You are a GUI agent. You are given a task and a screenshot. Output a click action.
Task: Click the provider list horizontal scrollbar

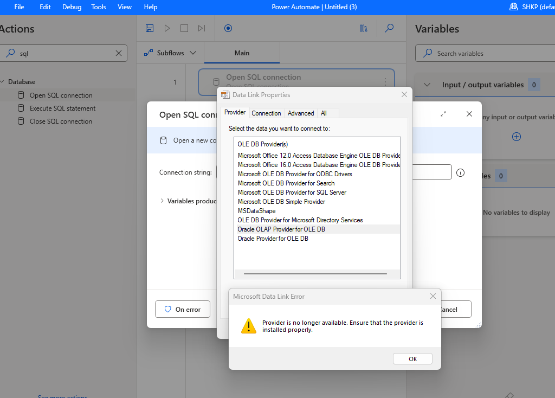(x=315, y=274)
